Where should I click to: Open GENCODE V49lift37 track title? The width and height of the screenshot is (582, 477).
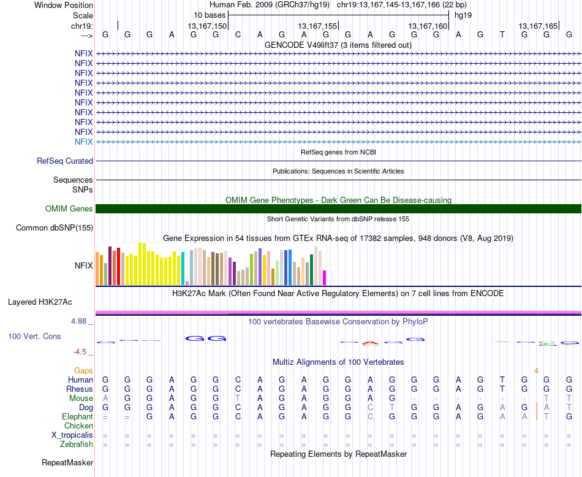click(x=338, y=45)
